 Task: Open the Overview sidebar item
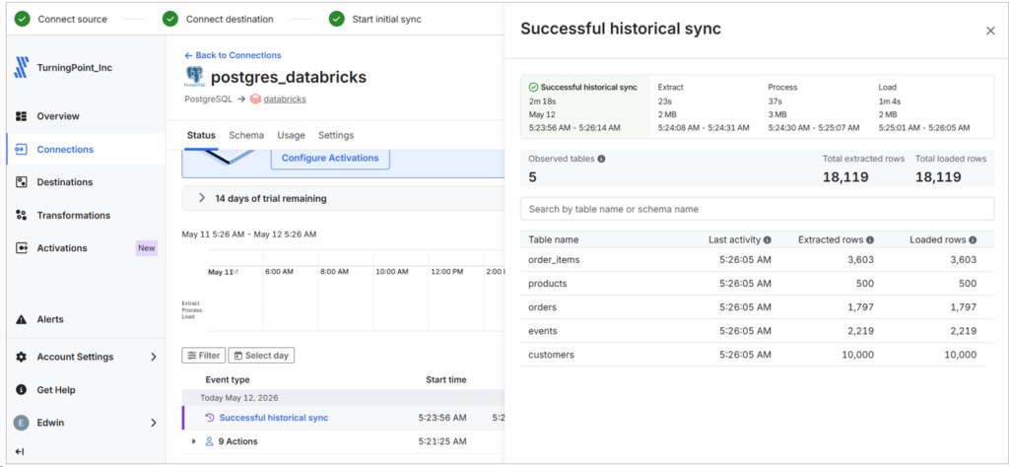[58, 116]
